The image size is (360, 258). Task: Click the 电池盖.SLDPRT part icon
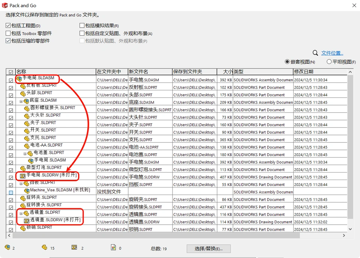tap(30, 153)
